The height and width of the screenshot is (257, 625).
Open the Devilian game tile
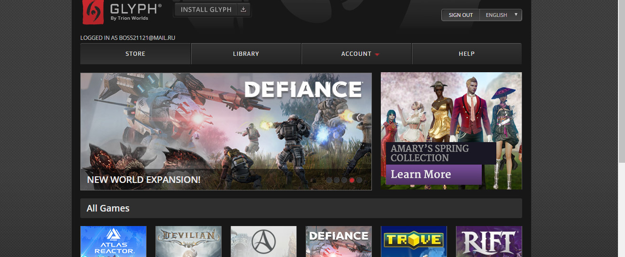click(188, 242)
